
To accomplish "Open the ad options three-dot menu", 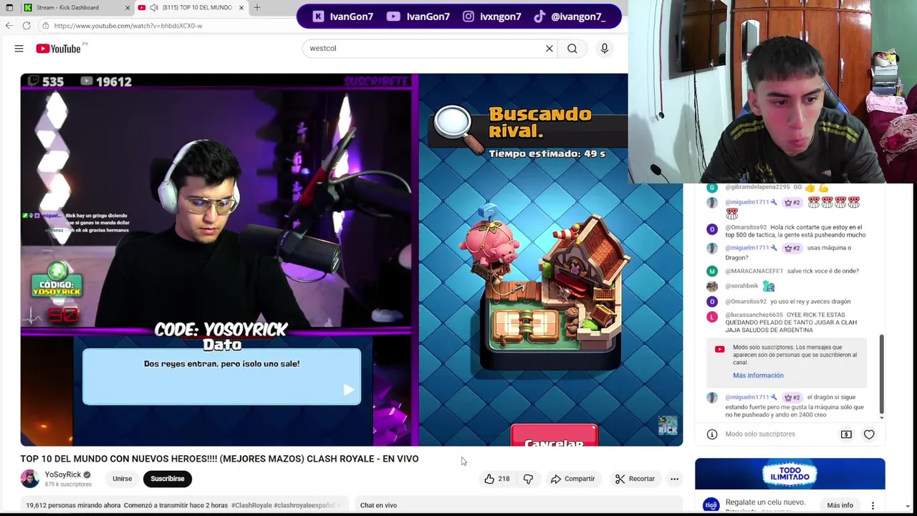I will 873,505.
